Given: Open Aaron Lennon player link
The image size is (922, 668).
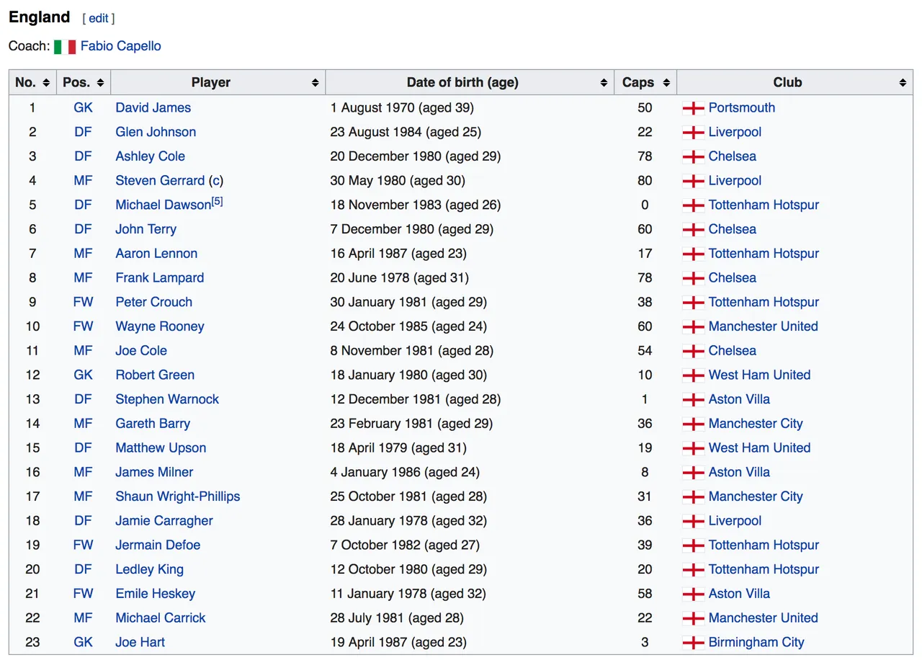Looking at the screenshot, I should pos(156,254).
